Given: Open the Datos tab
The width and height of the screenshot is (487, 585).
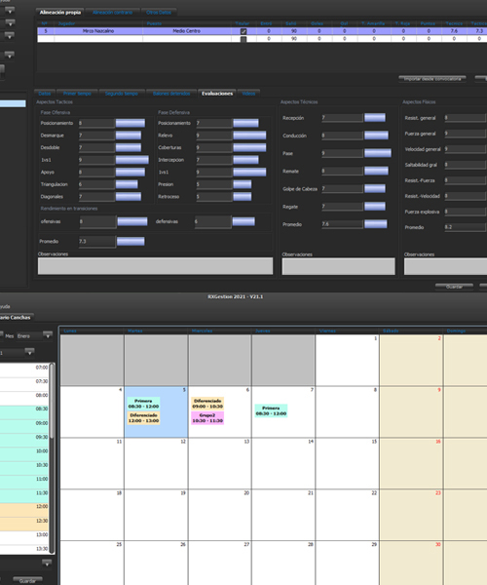Looking at the screenshot, I should [45, 94].
